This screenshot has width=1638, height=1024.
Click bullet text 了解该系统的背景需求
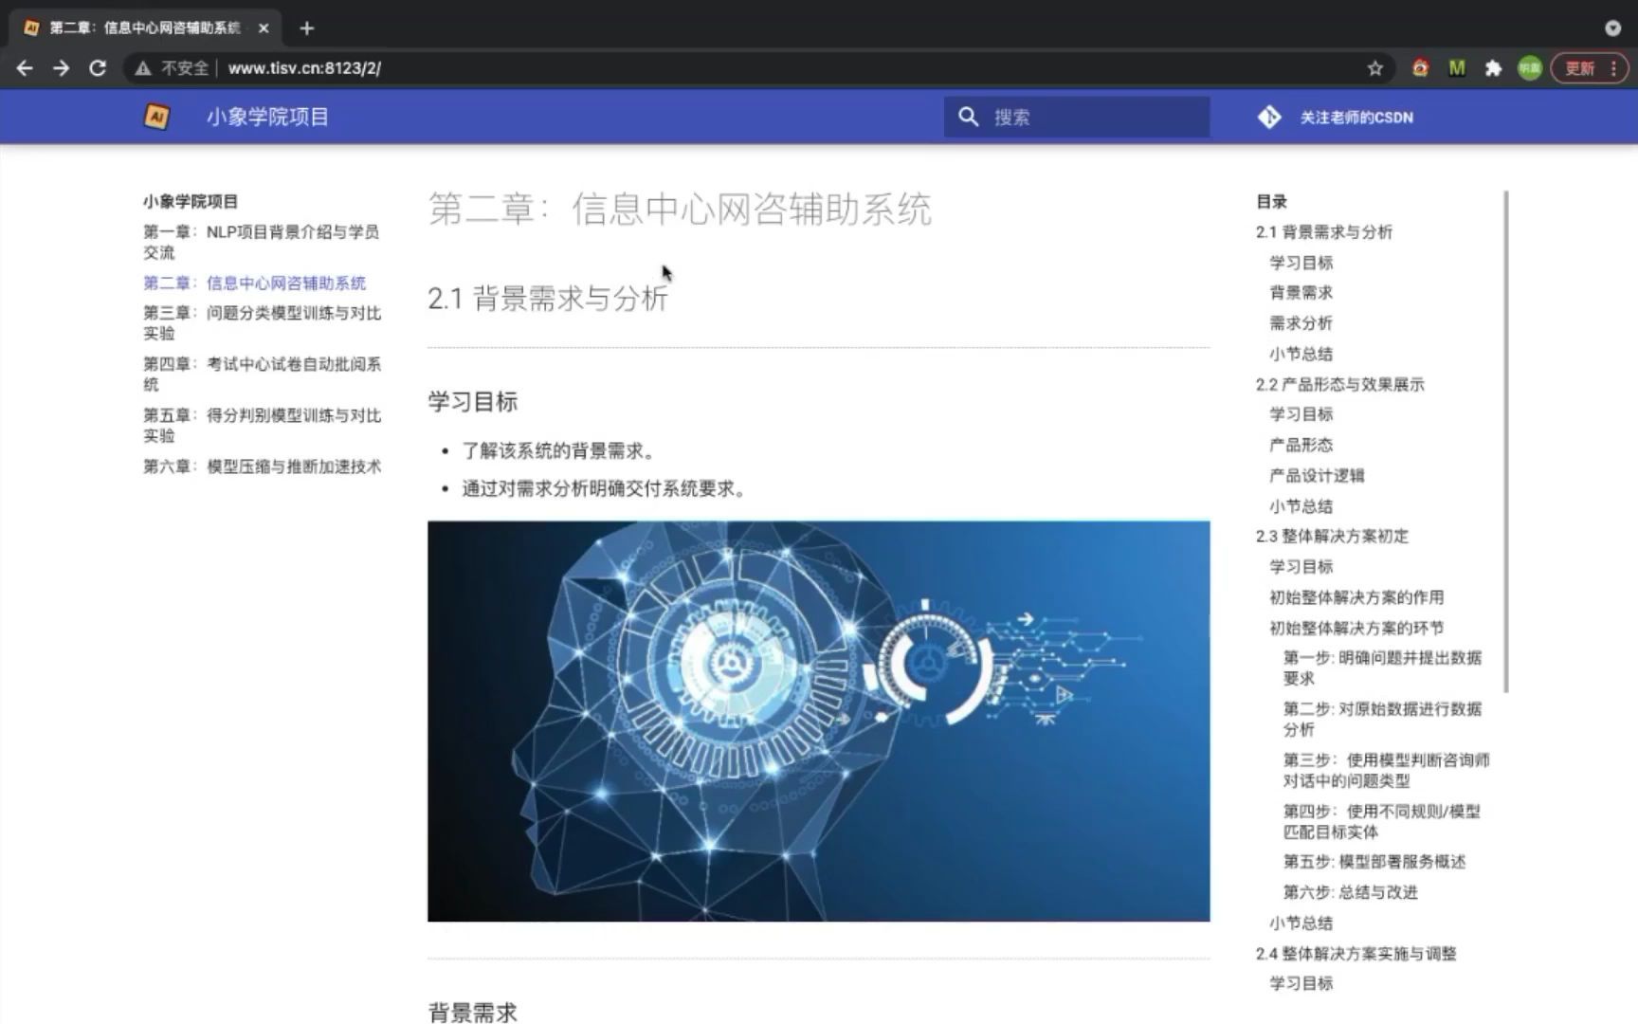[559, 451]
